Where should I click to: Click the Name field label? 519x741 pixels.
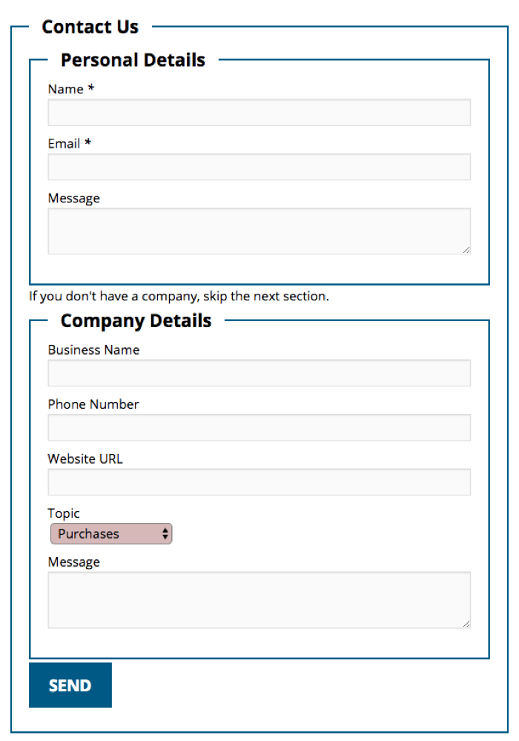coord(66,89)
